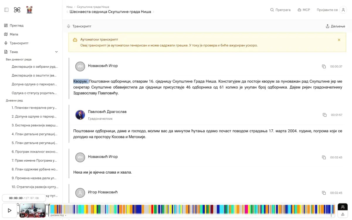Image resolution: width=352 pixels, height=220 pixels.
Task: Copy Игор Новаковић speech at 00:02:45
Action: [x=324, y=193]
